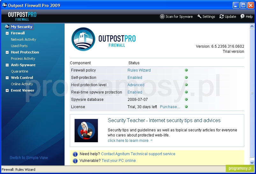
Task: Click the green status dot for Firewall policy
Action: (186, 70)
